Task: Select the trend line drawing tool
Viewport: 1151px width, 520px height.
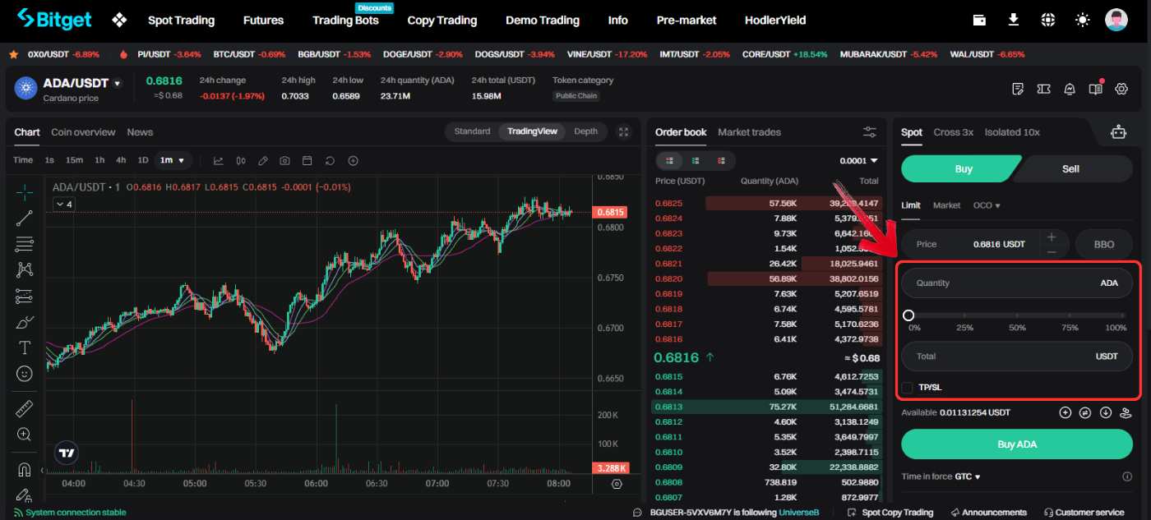Action: 25,218
